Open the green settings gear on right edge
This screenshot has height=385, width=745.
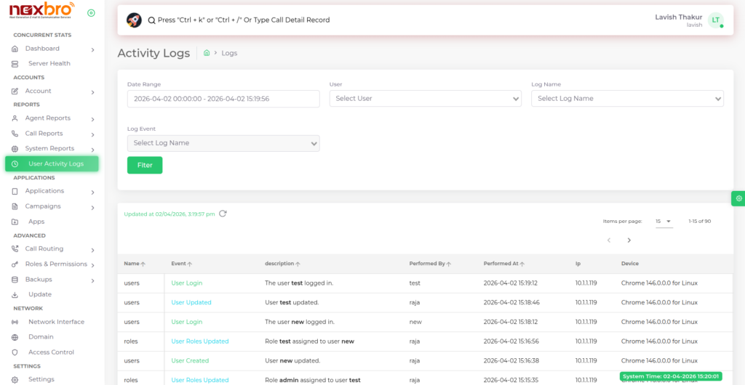(738, 198)
